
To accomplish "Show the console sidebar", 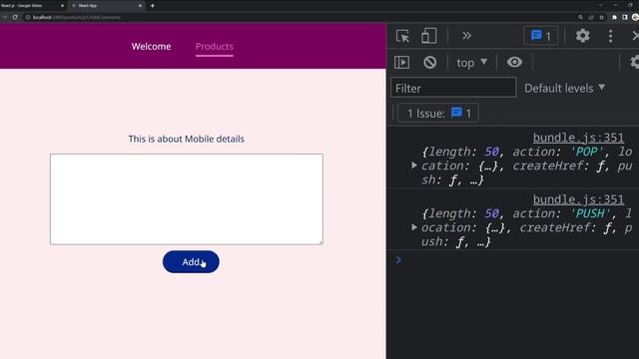I will point(401,62).
